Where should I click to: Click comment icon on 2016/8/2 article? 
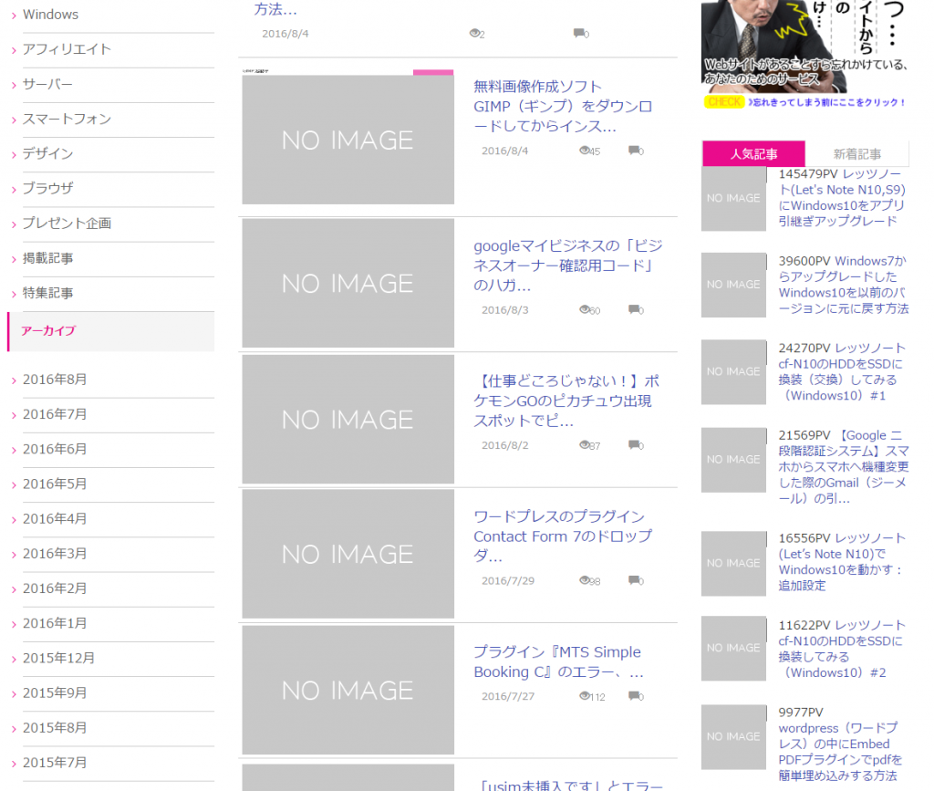pos(634,444)
